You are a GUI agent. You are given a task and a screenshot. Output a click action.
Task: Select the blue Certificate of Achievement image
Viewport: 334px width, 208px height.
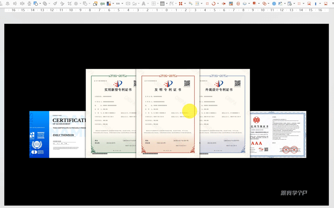[58, 134]
